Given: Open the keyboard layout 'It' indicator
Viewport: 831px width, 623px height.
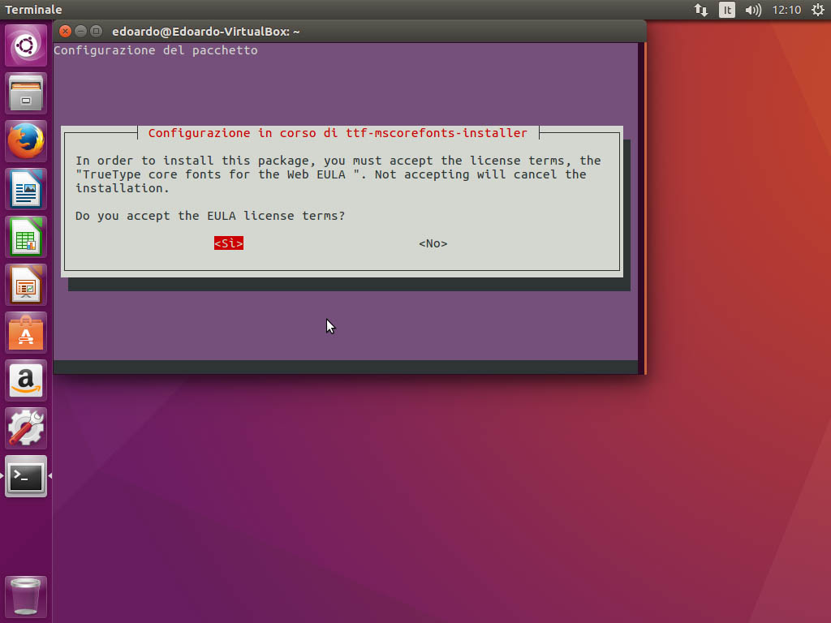Looking at the screenshot, I should tap(727, 10).
